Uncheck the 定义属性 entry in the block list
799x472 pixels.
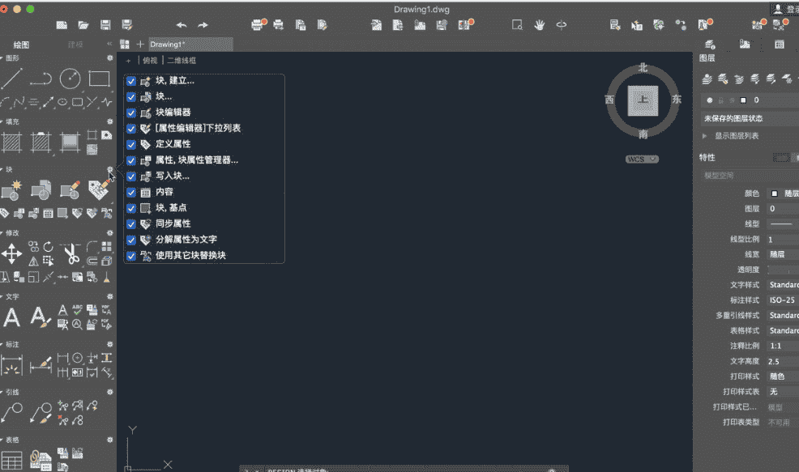(130, 144)
